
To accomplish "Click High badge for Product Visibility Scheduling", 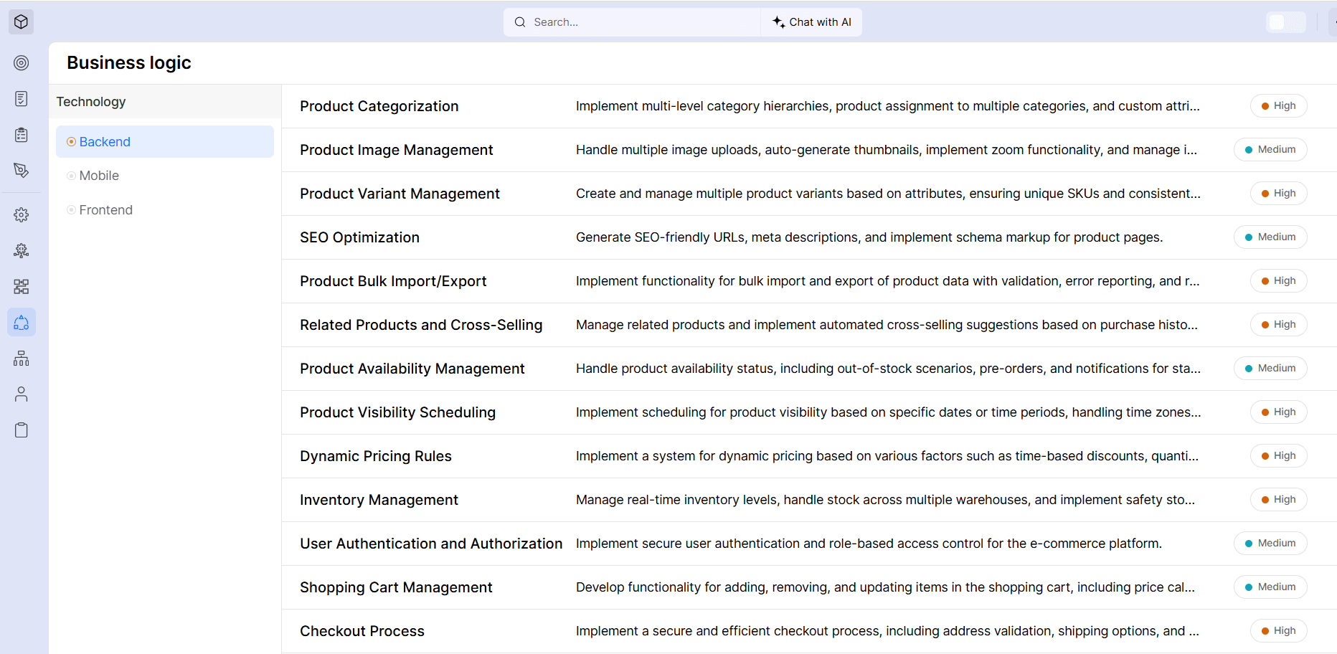I will pos(1278,412).
